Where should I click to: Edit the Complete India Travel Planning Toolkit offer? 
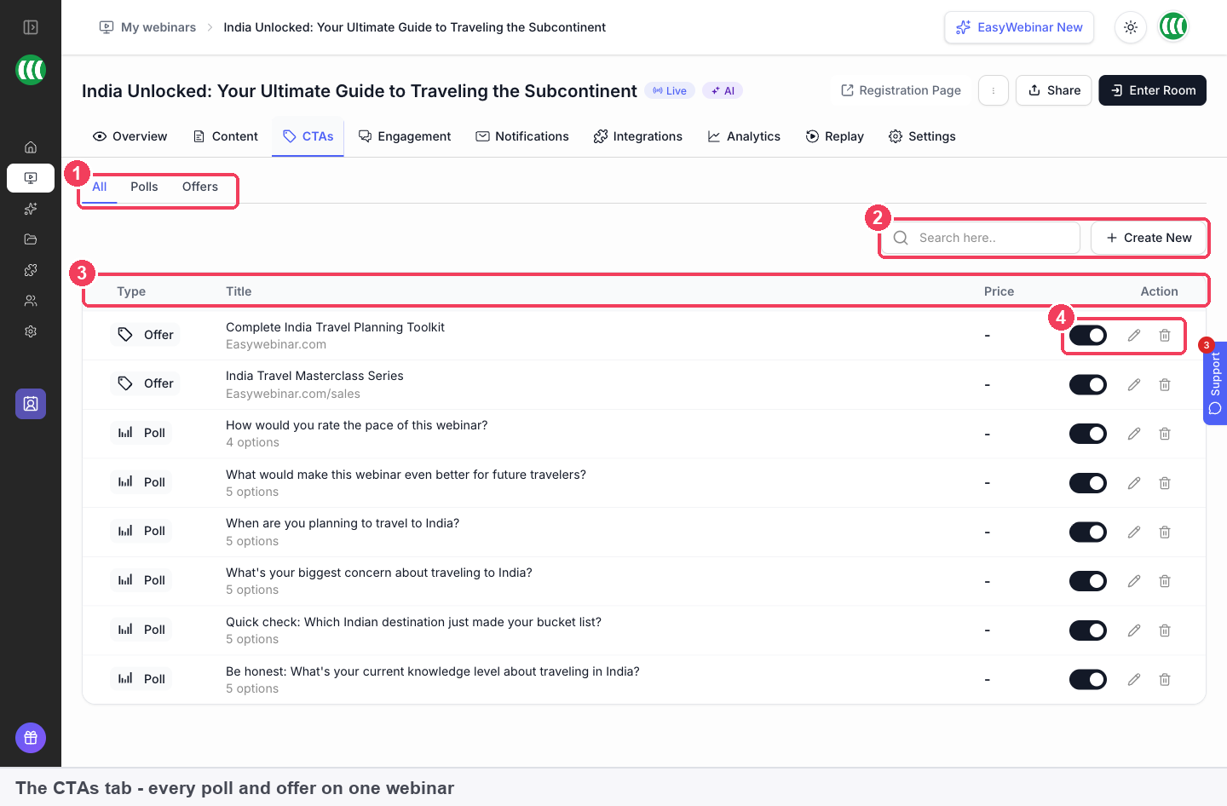tap(1134, 336)
